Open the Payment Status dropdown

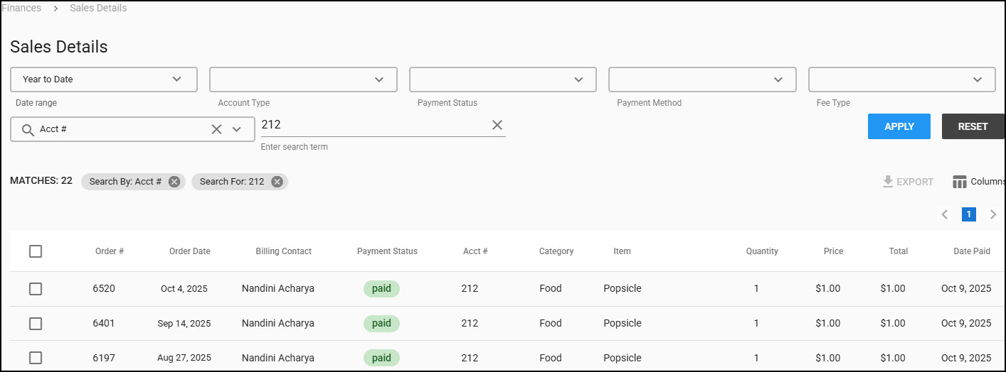502,80
